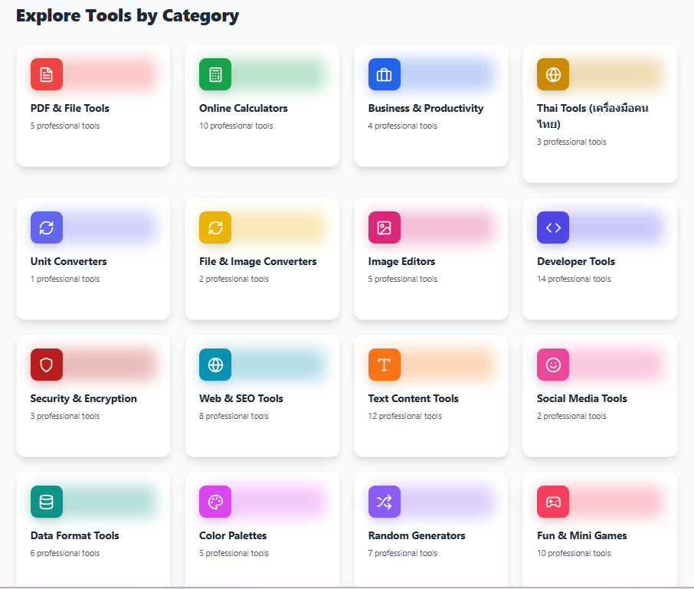Open the File & Image Converters category
Image resolution: width=694 pixels, height=589 pixels.
[262, 258]
